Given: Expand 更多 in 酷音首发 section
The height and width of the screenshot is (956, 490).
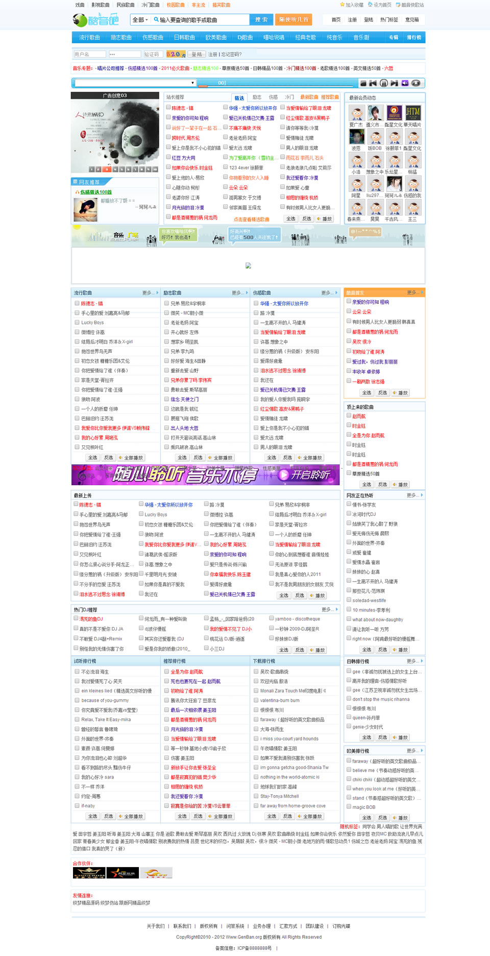Looking at the screenshot, I should click(x=414, y=293).
